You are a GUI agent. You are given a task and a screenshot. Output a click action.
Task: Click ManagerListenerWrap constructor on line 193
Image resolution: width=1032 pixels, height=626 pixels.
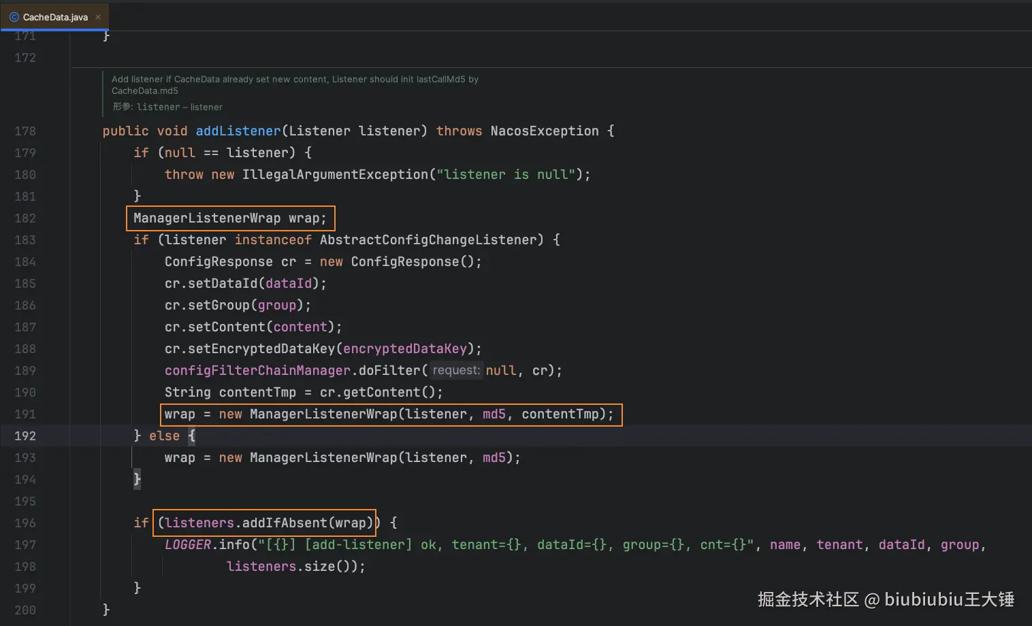click(x=323, y=458)
